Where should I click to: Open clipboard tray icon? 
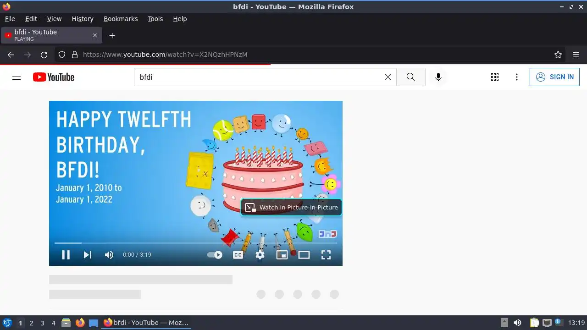[x=535, y=323]
